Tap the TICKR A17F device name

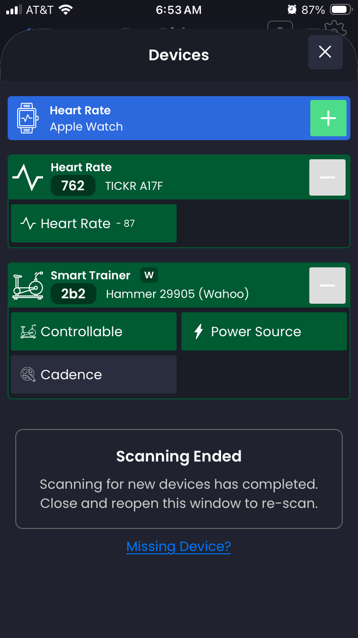(x=134, y=186)
